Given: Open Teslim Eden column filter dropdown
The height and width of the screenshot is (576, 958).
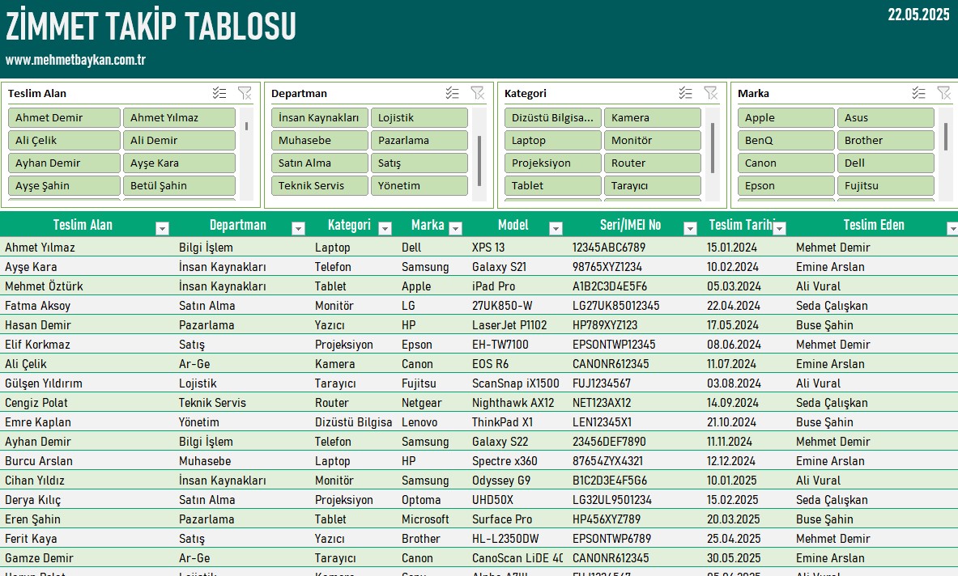Looking at the screenshot, I should [x=952, y=228].
